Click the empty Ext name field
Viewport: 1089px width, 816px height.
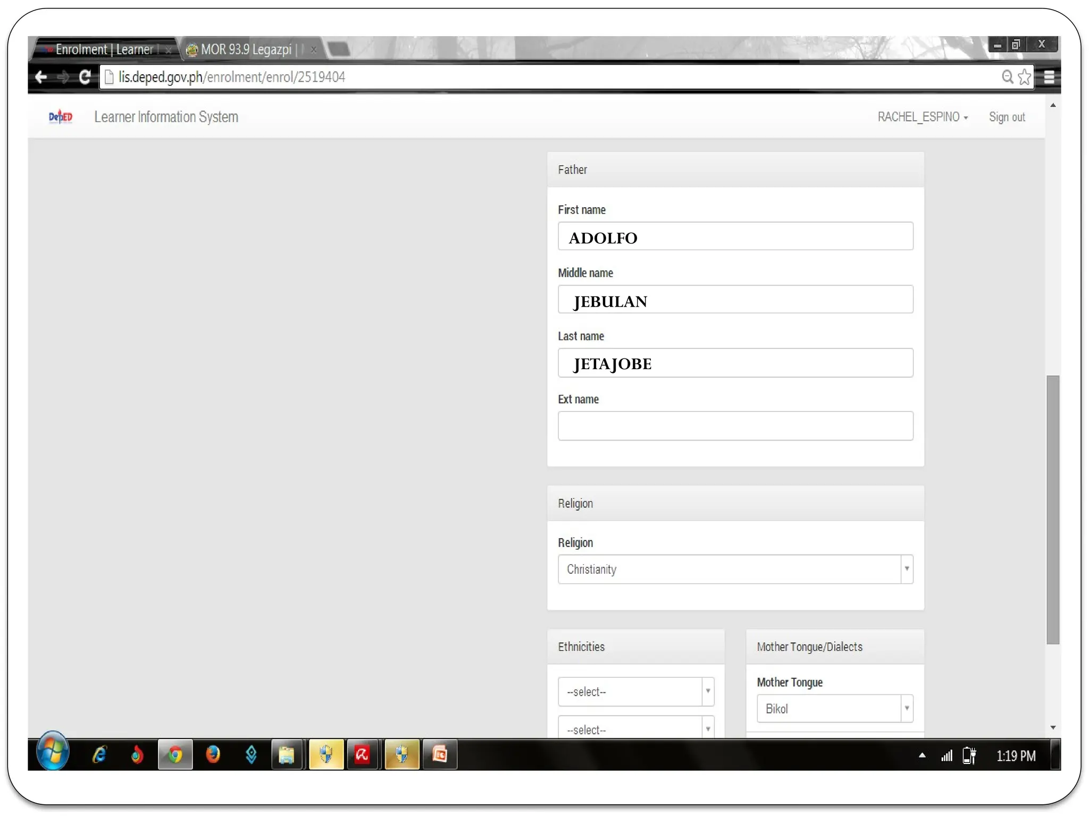pyautogui.click(x=735, y=426)
